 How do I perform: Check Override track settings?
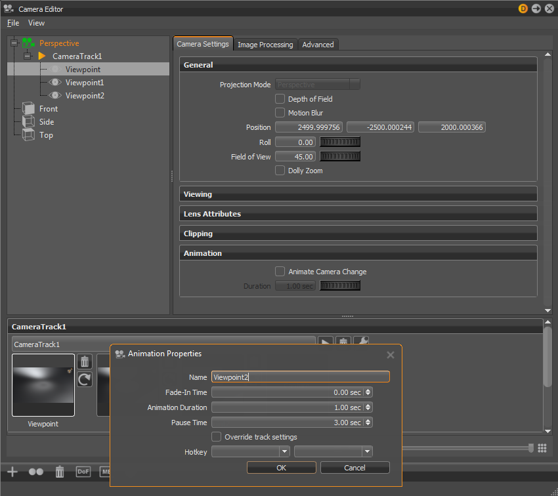[x=217, y=437]
